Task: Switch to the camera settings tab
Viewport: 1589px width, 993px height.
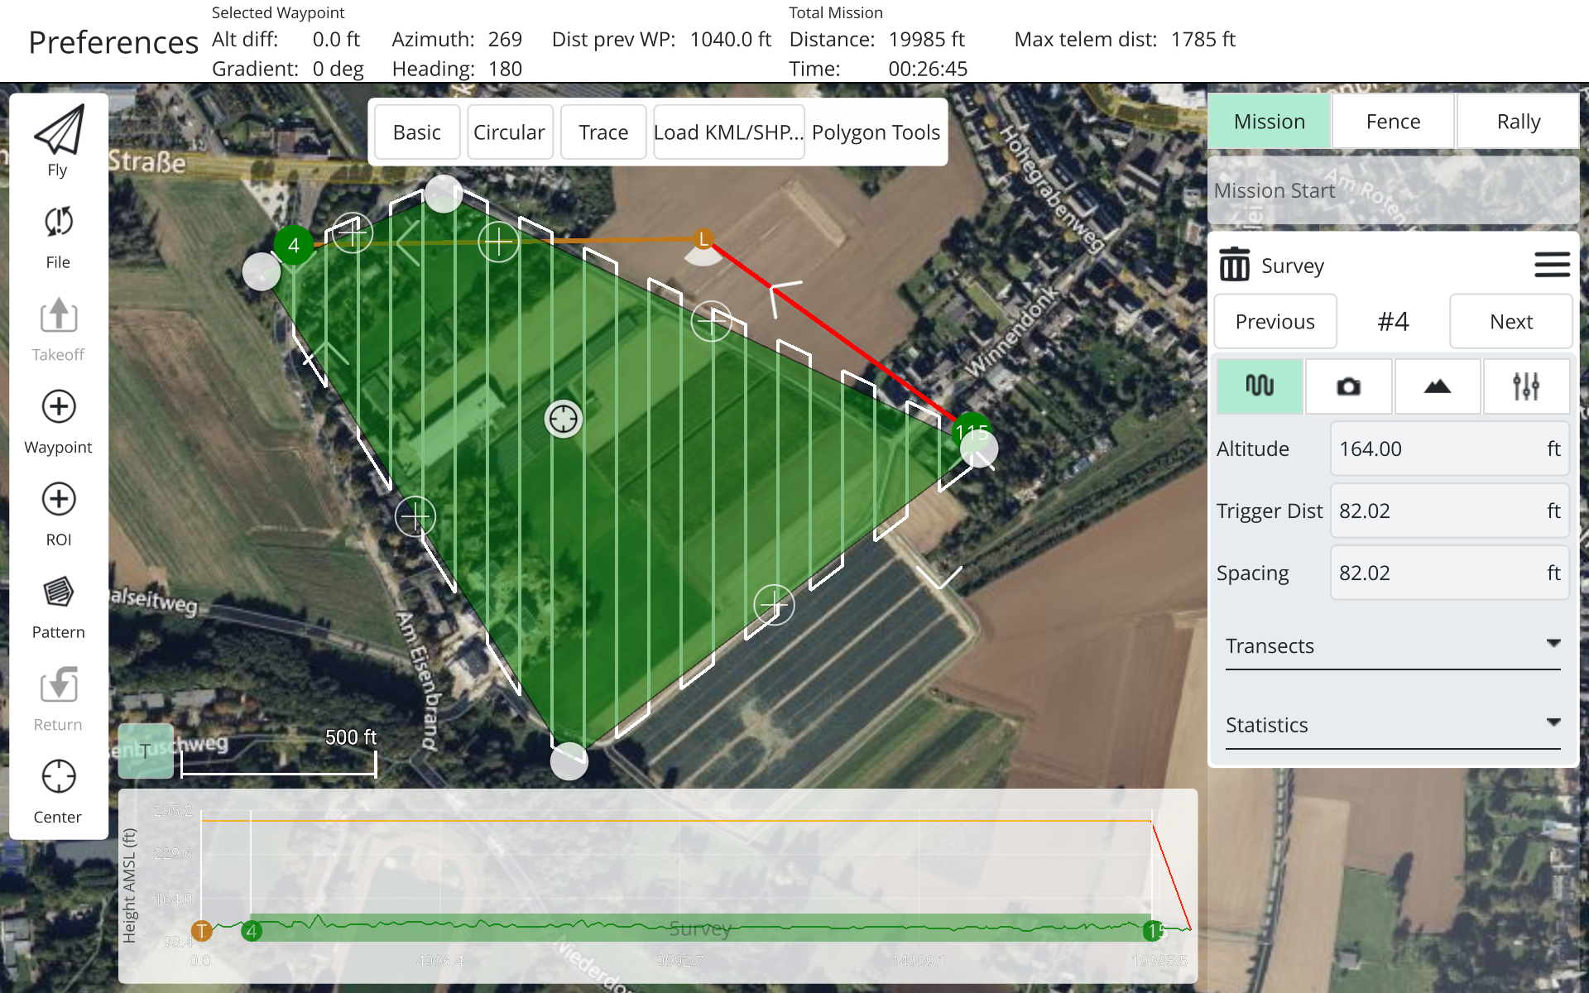Action: point(1348,386)
